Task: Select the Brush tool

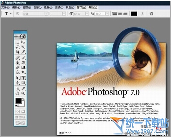Action: 23,58
